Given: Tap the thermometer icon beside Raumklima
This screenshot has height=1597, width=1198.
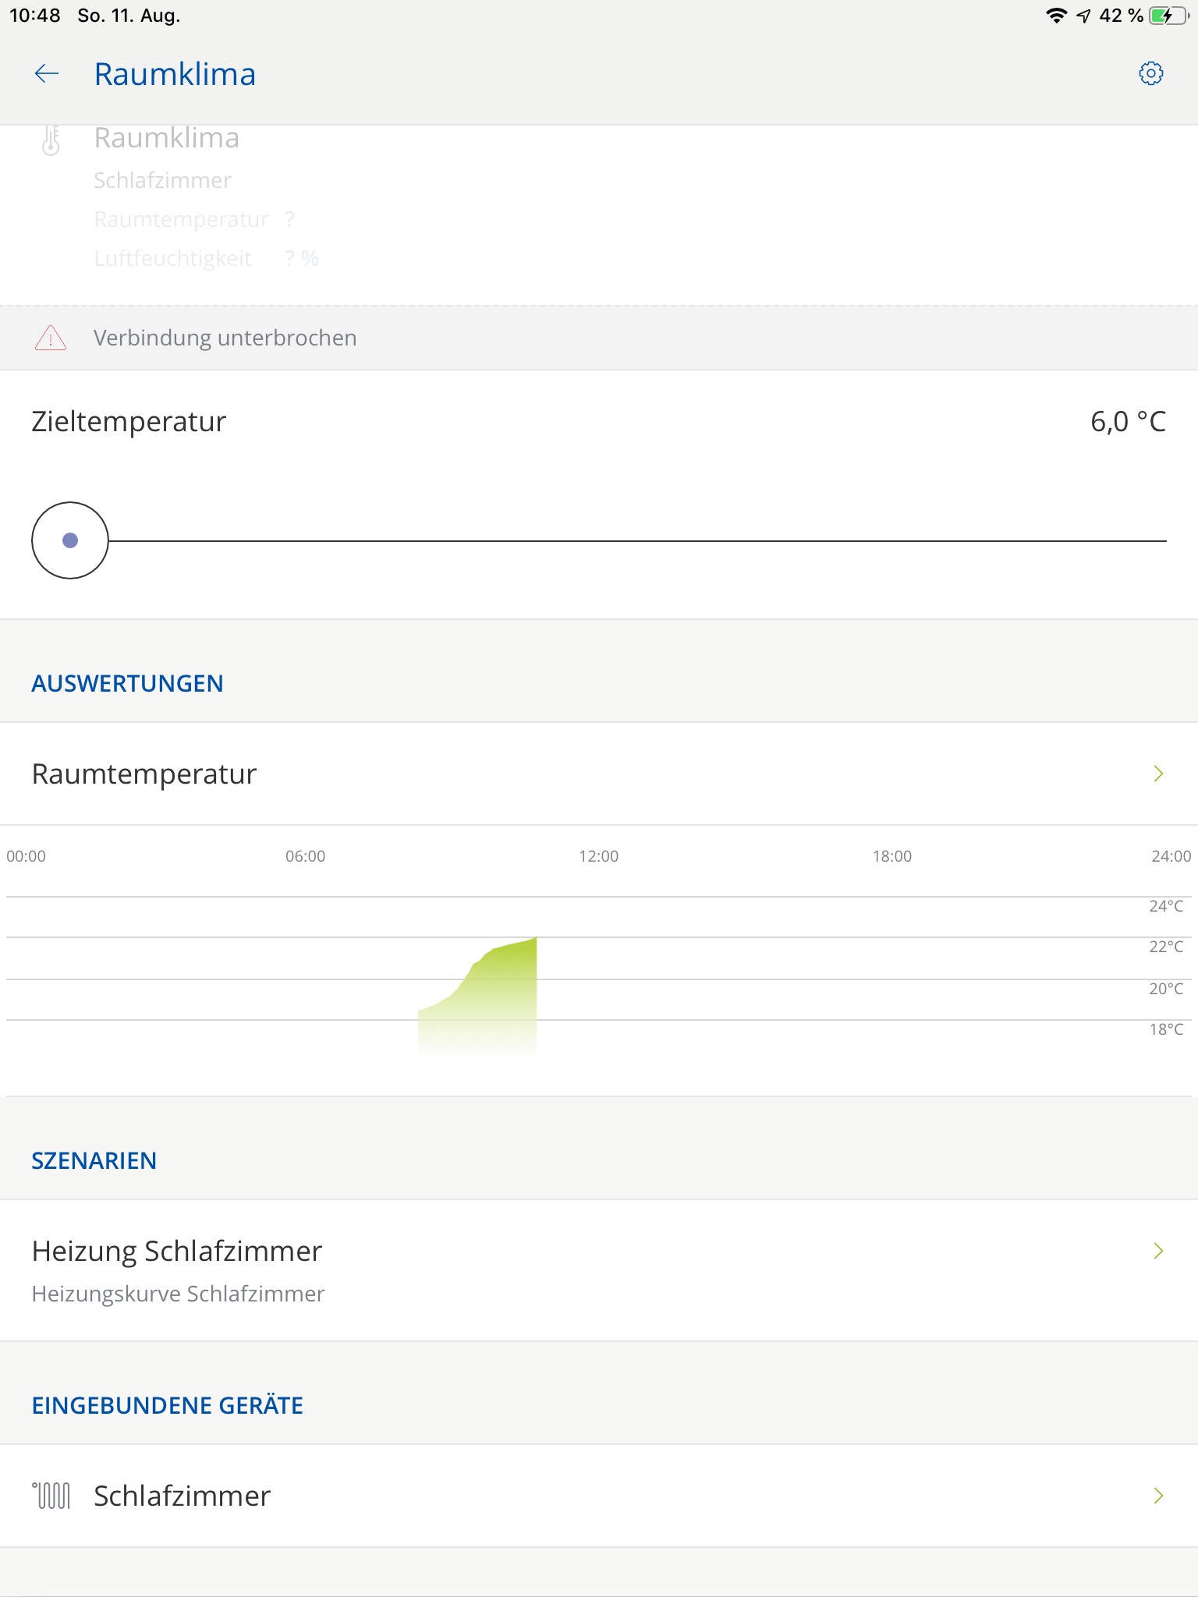Looking at the screenshot, I should 51,141.
